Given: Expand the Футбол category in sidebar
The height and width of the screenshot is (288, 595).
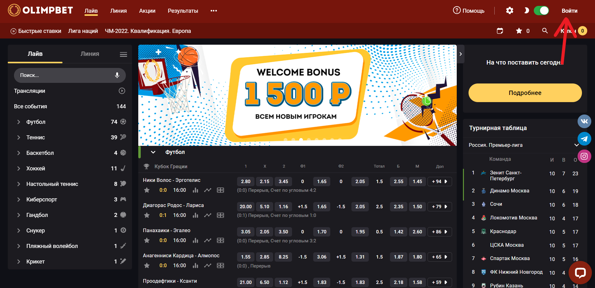Looking at the screenshot, I should 19,122.
